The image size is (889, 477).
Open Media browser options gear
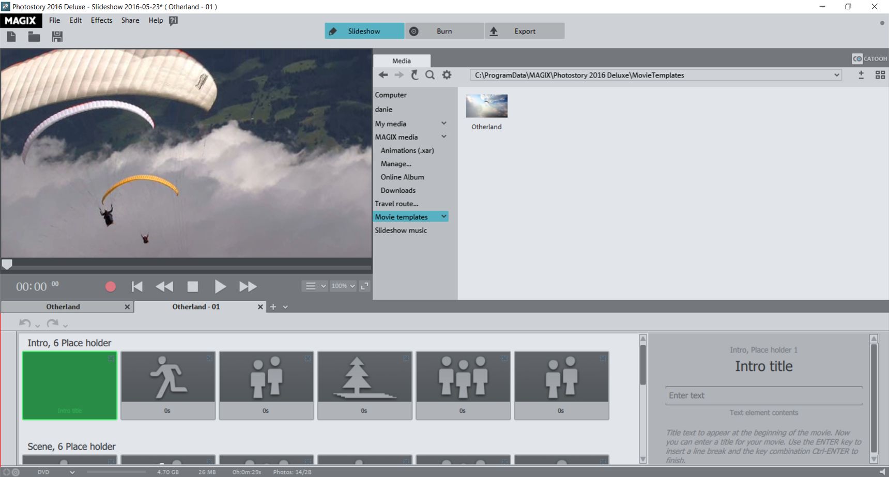pos(447,75)
